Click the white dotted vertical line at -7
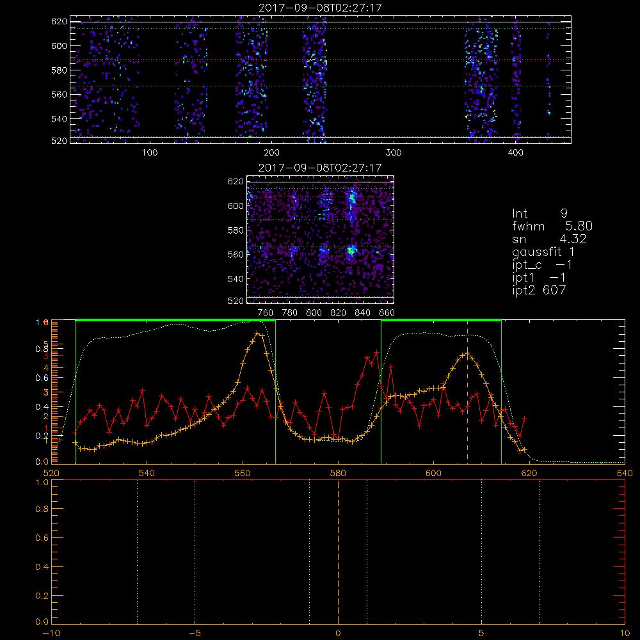The height and width of the screenshot is (640, 640). [x=137, y=551]
